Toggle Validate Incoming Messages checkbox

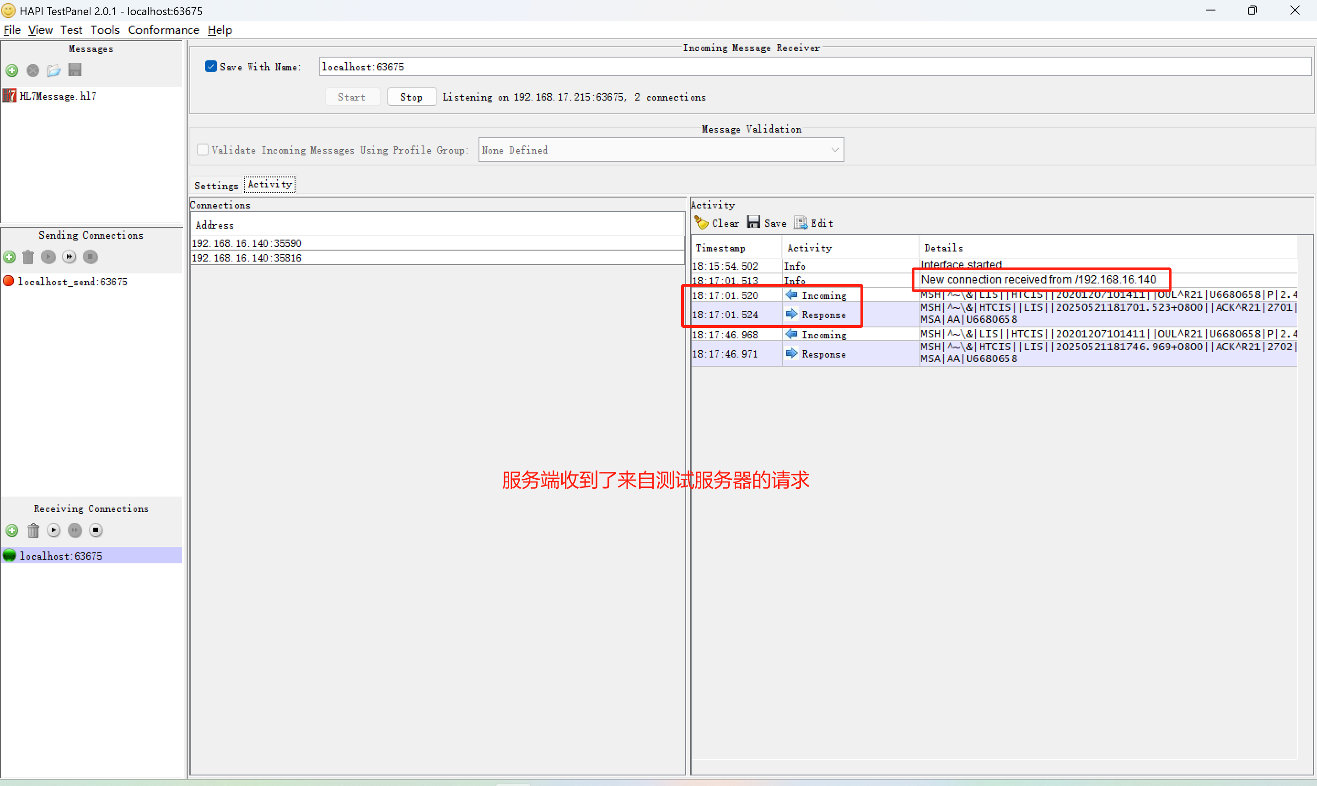pyautogui.click(x=202, y=150)
